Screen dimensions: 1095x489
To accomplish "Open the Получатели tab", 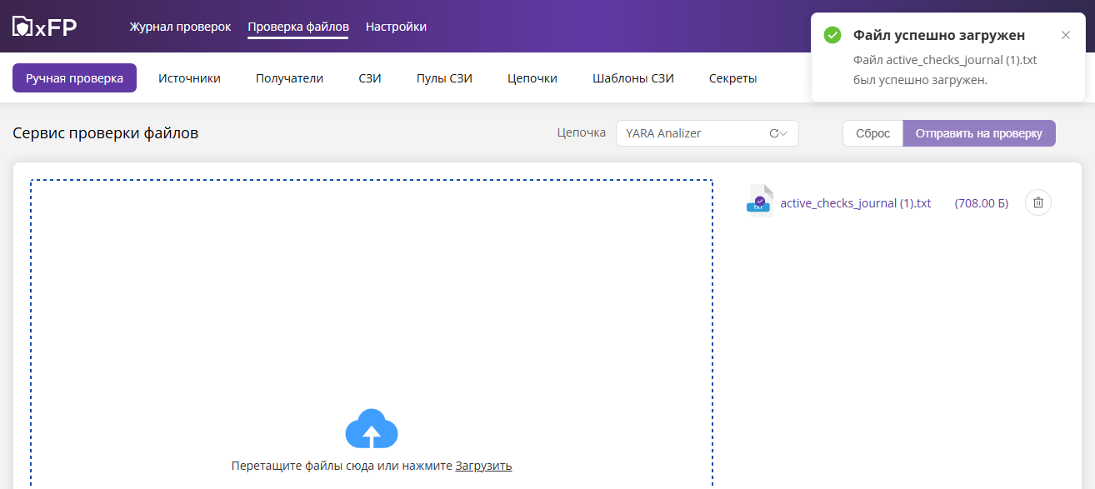I will click(x=289, y=78).
